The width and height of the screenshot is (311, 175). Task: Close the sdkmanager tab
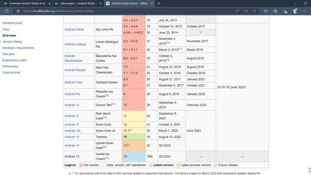pos(101,3)
